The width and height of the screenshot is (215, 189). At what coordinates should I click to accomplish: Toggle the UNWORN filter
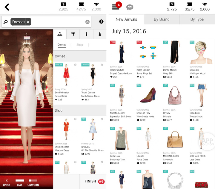pyautogui.click(x=33, y=182)
